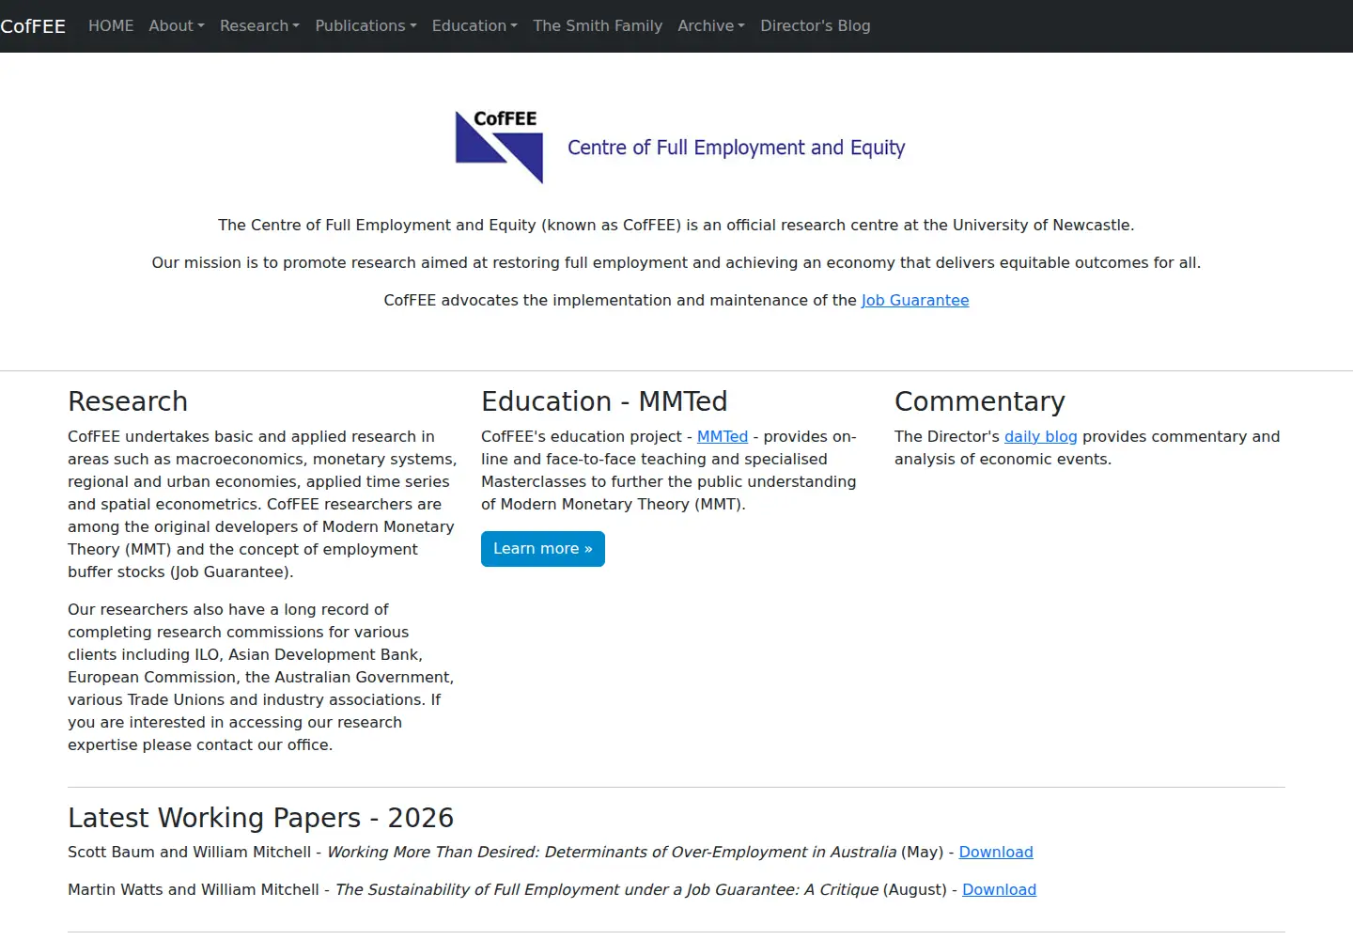Open the CofFEE brand link in navbar
Image resolution: width=1353 pixels, height=940 pixels.
point(33,26)
